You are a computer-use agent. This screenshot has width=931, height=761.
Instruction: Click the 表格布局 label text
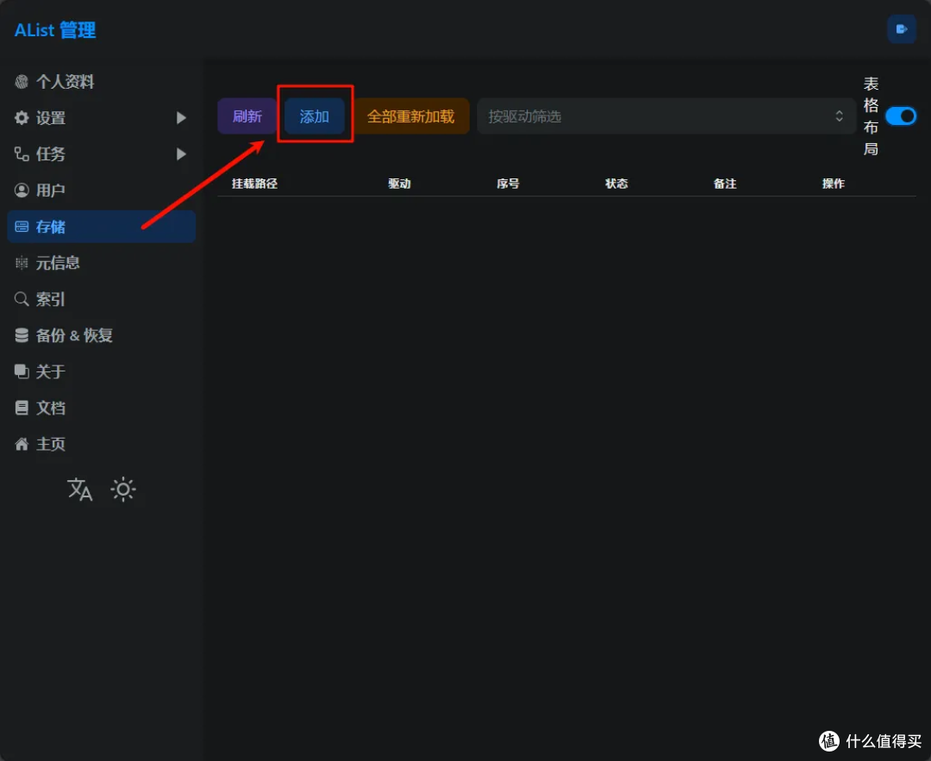(x=871, y=116)
